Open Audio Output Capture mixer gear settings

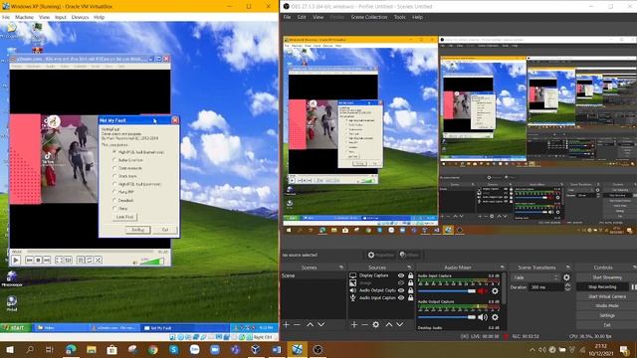tap(495, 317)
